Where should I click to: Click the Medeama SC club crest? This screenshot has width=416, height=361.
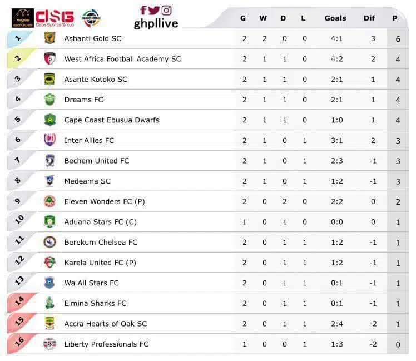[49, 181]
